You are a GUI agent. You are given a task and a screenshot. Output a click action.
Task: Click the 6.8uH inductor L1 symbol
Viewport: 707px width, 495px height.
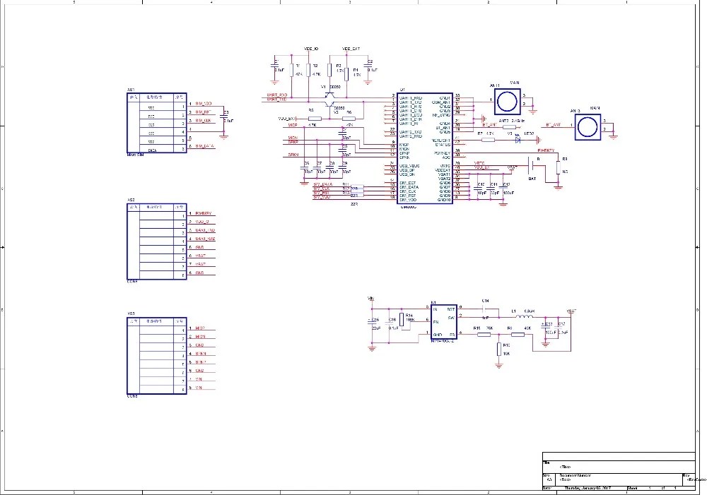pos(525,316)
